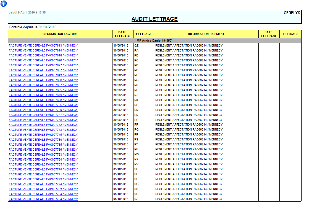Open the FVC007637 cereal sale invoice
The width and height of the screenshot is (309, 217).
pos(43,70)
